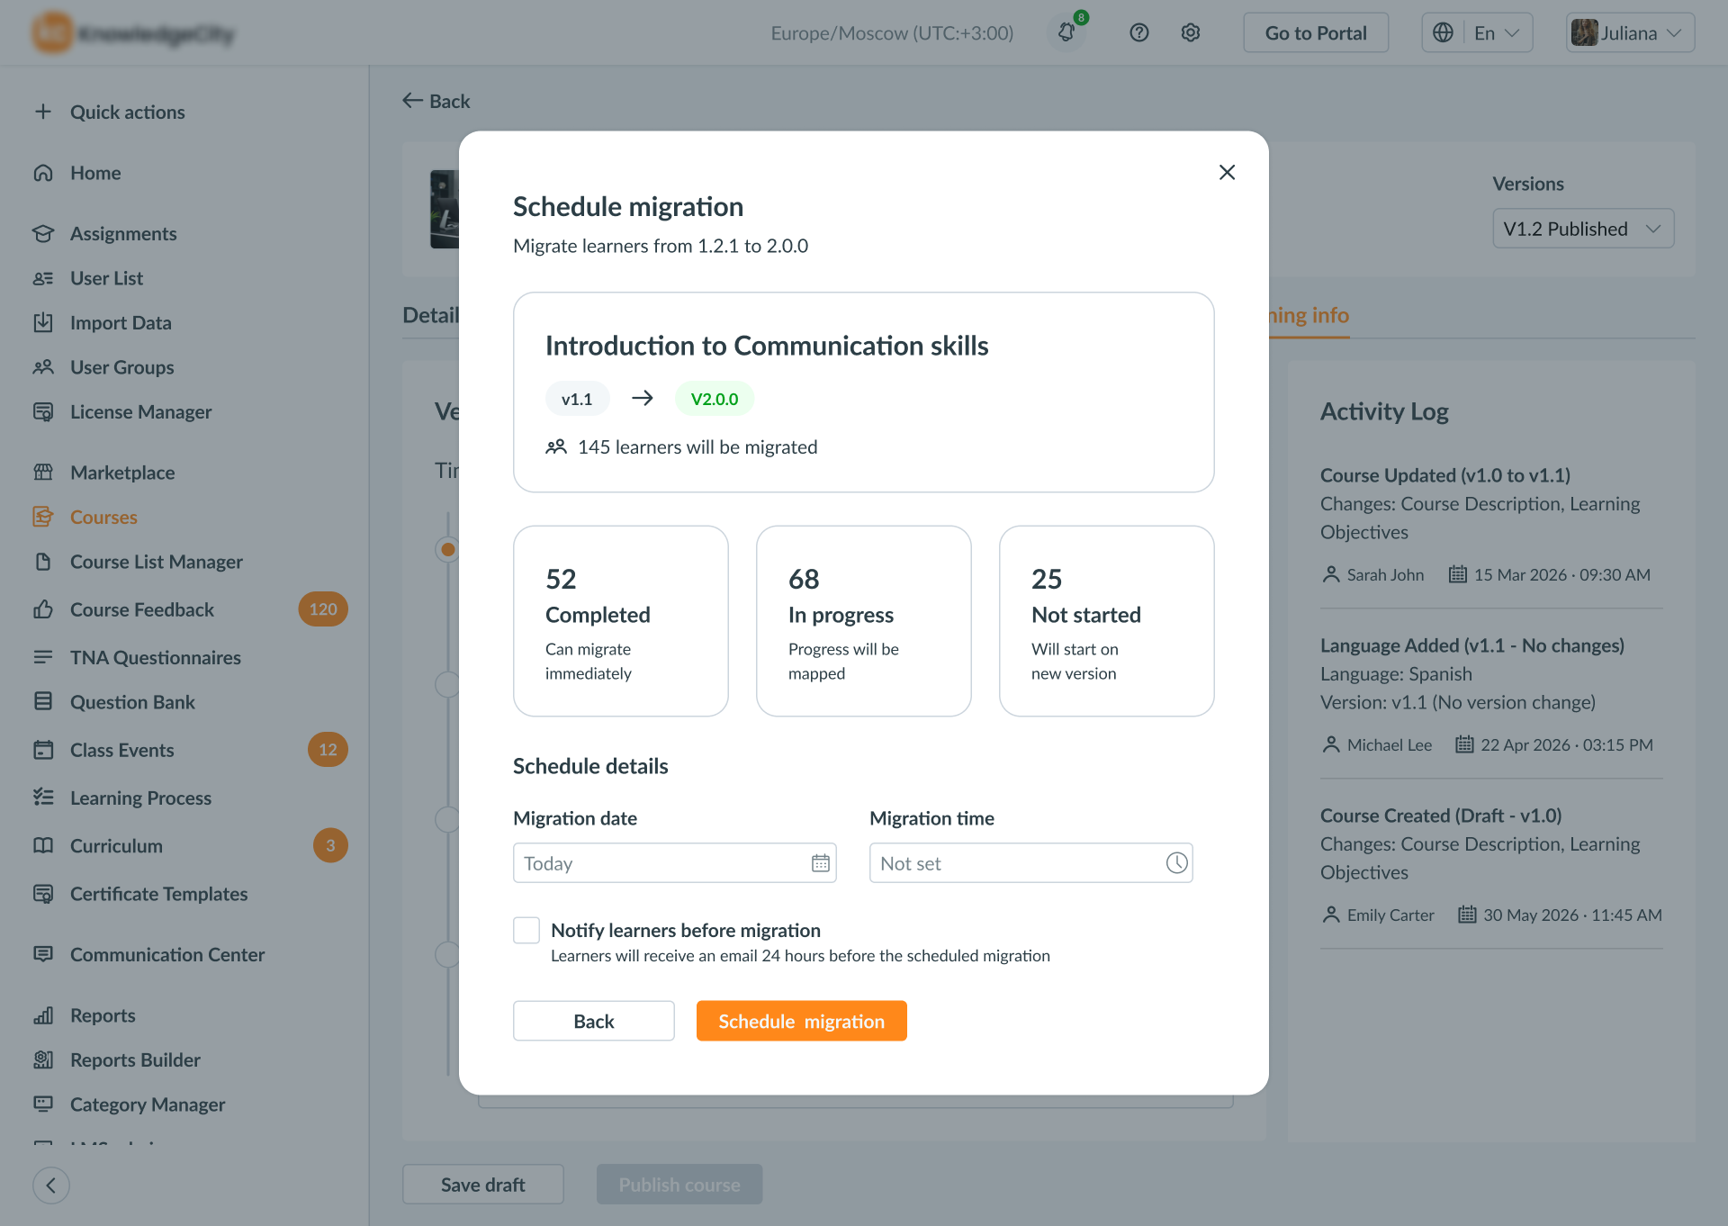Click the Quick actions plus icon
This screenshot has width=1728, height=1226.
(43, 112)
